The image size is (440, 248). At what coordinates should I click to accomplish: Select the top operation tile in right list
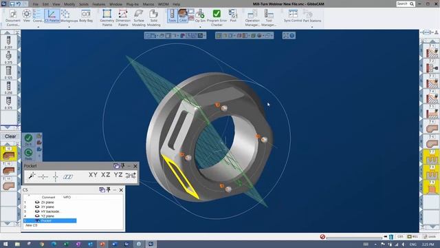432,50
